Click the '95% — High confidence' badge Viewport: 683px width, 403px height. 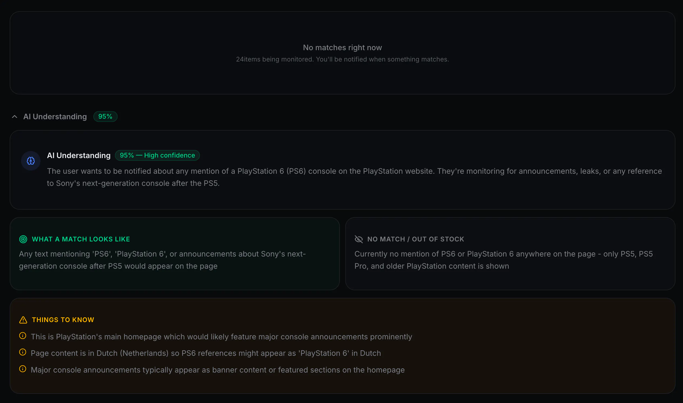pyautogui.click(x=158, y=155)
